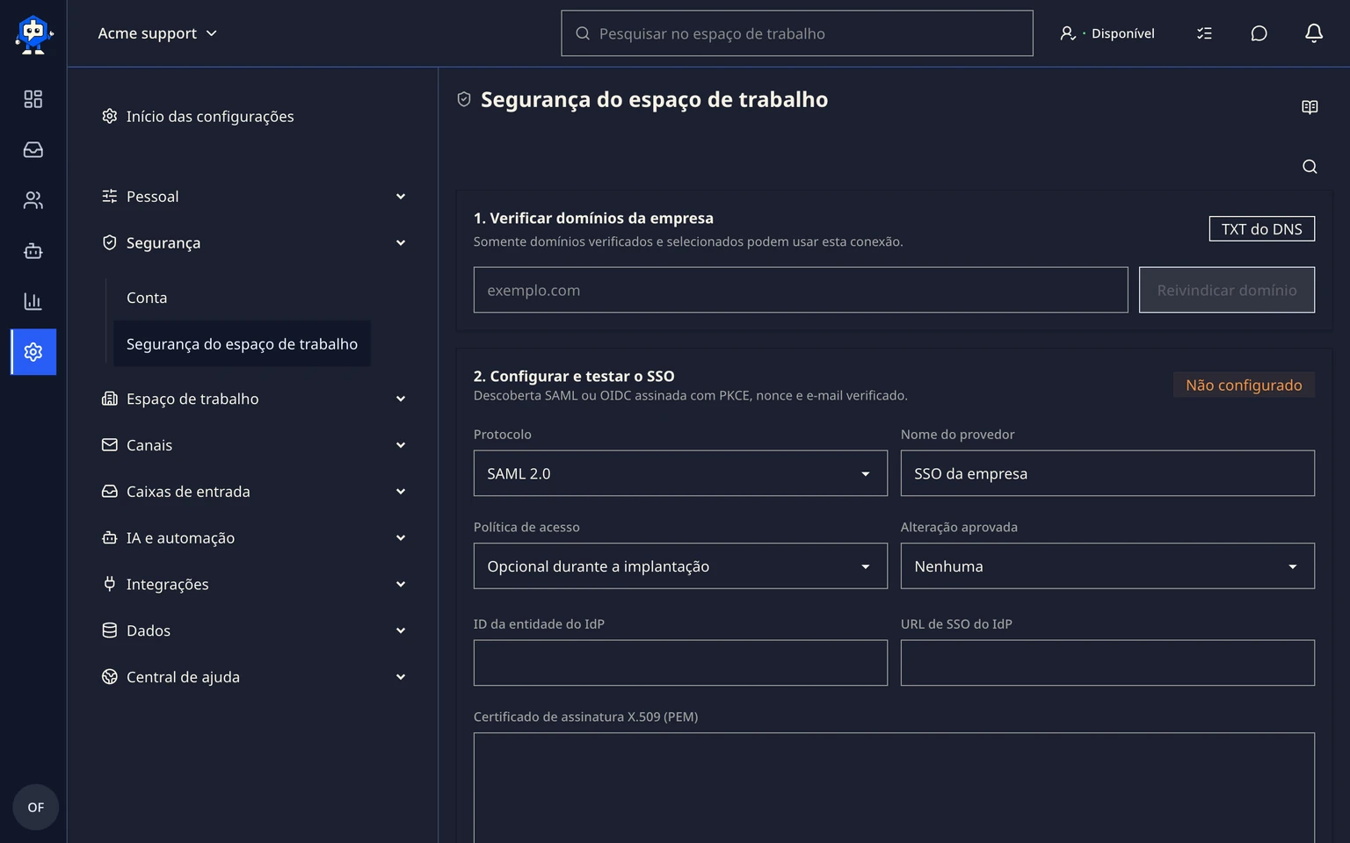
Task: Open the bot automation icon in left rail
Action: click(x=33, y=251)
